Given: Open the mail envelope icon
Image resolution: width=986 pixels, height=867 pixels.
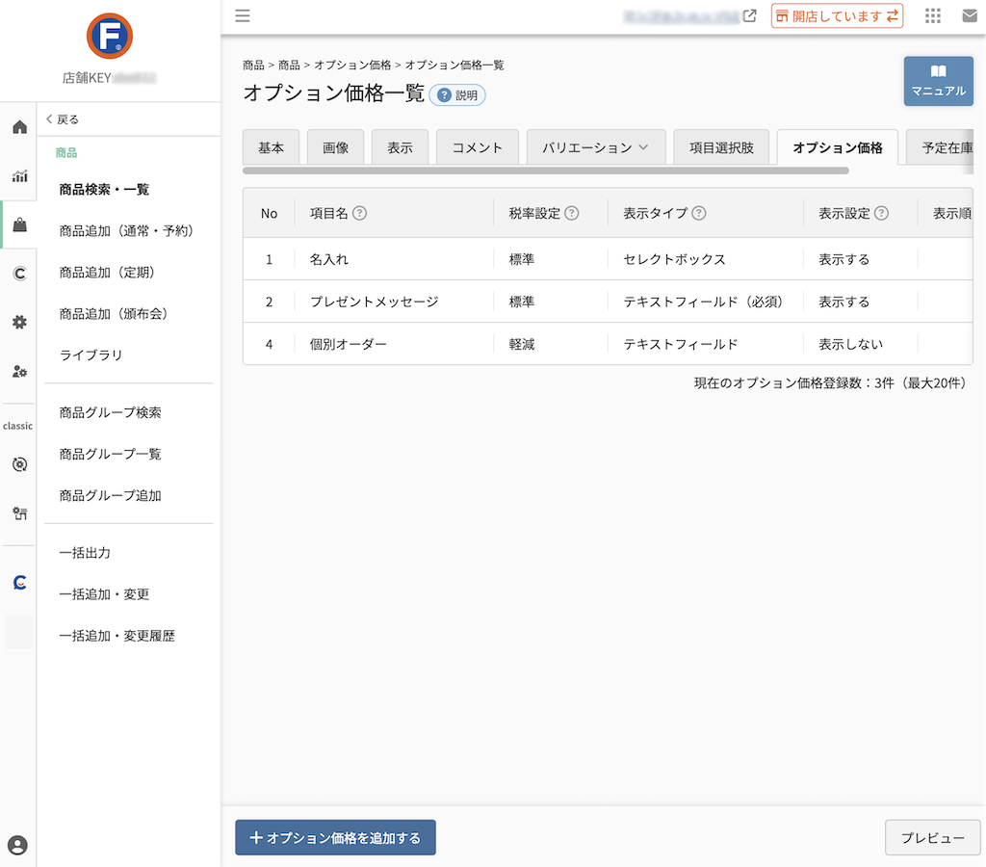Looking at the screenshot, I should click(x=970, y=15).
